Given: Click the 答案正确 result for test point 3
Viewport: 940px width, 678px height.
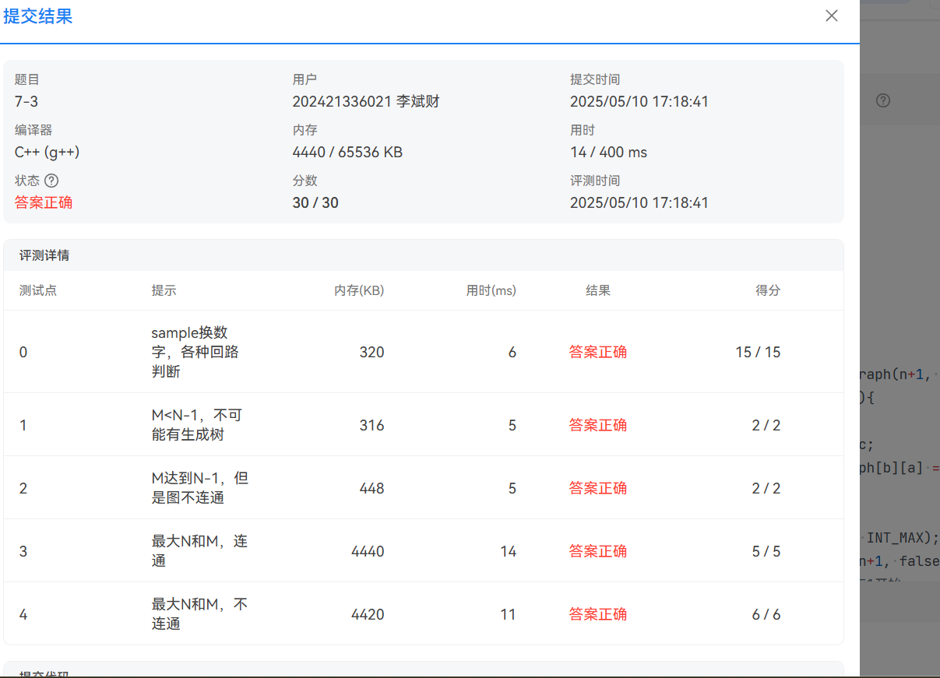Looking at the screenshot, I should (x=598, y=551).
